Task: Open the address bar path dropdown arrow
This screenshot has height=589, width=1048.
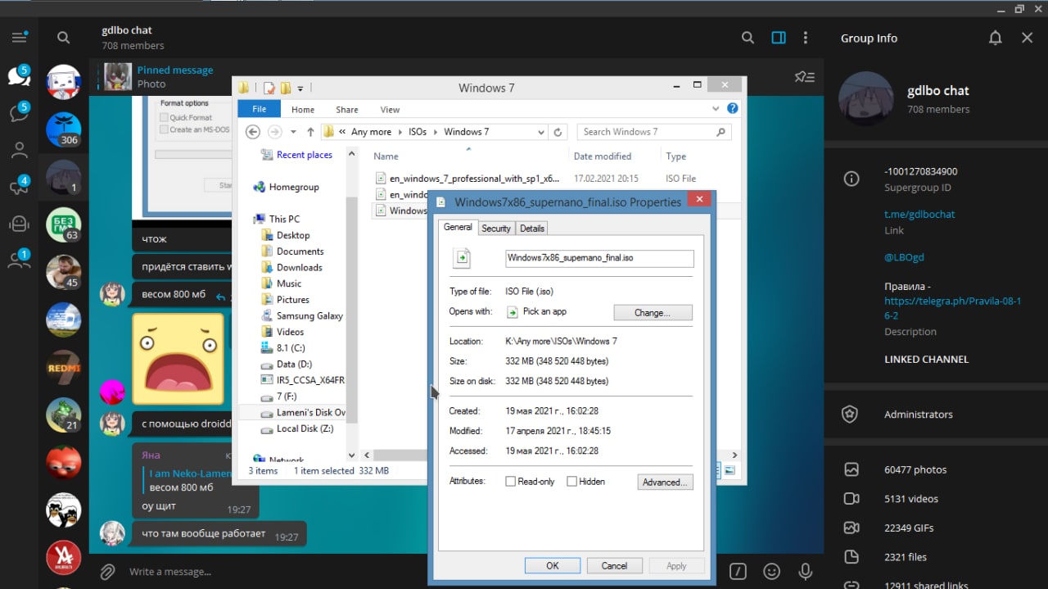Action: click(540, 132)
